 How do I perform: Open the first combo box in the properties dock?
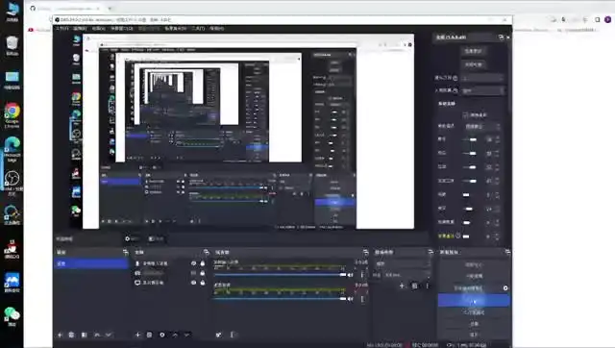point(482,78)
